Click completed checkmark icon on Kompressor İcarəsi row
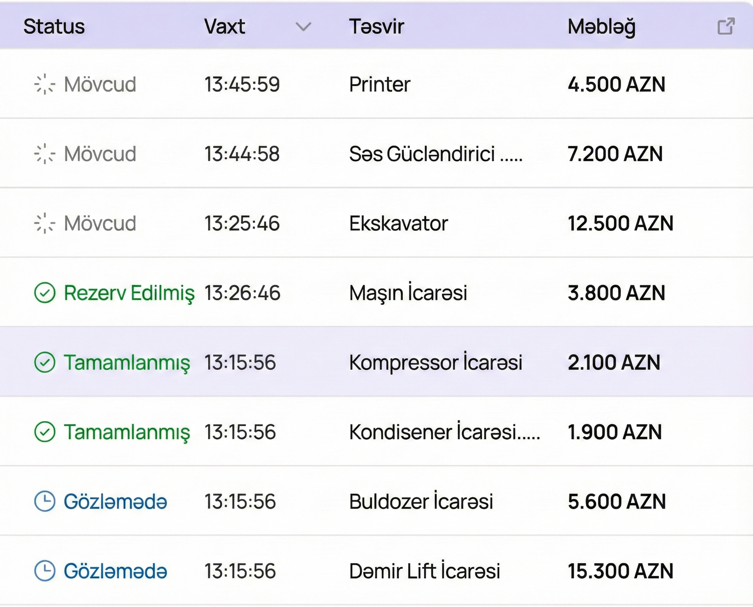Image resolution: width=753 pixels, height=607 pixels. [x=45, y=363]
